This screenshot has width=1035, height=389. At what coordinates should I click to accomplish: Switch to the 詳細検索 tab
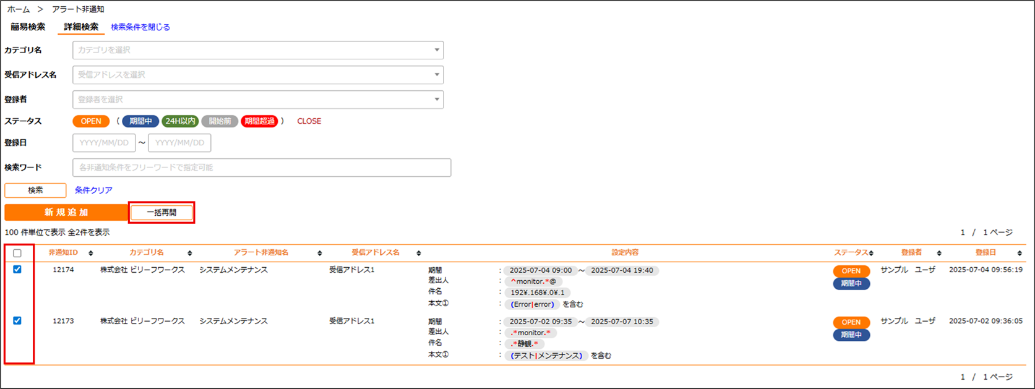tap(81, 27)
